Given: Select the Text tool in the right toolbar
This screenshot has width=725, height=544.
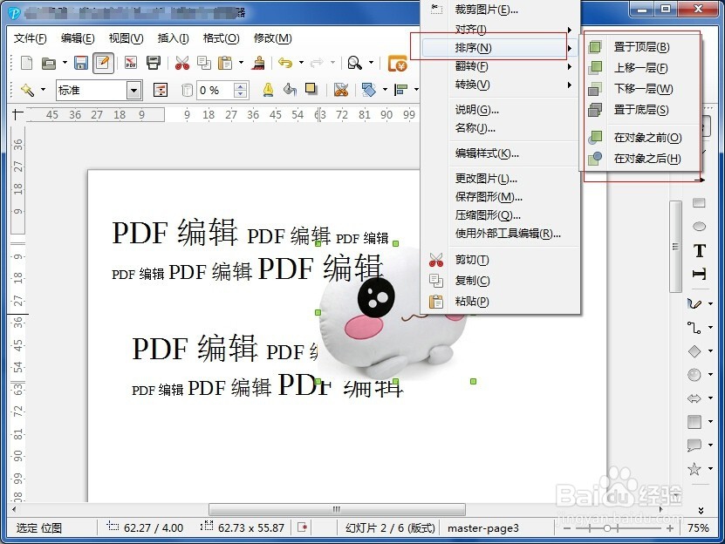Looking at the screenshot, I should tap(699, 249).
